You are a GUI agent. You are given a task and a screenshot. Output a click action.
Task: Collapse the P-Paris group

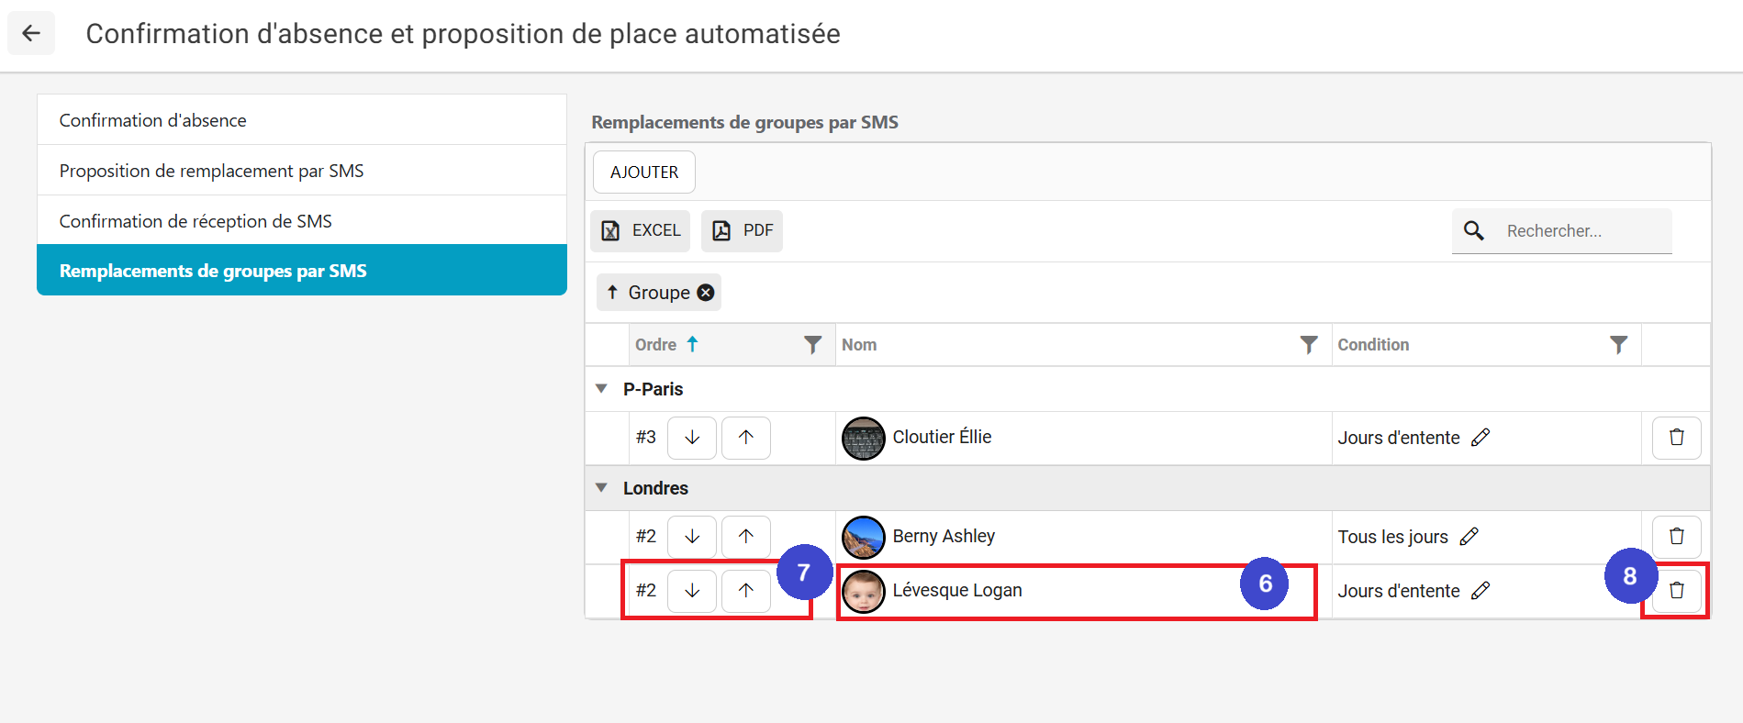point(601,389)
